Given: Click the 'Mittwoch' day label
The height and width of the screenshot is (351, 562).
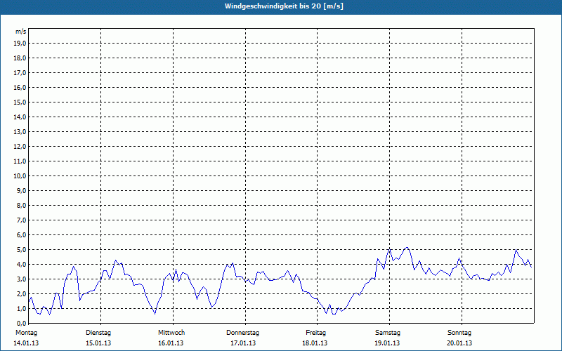Looking at the screenshot, I should [x=171, y=333].
